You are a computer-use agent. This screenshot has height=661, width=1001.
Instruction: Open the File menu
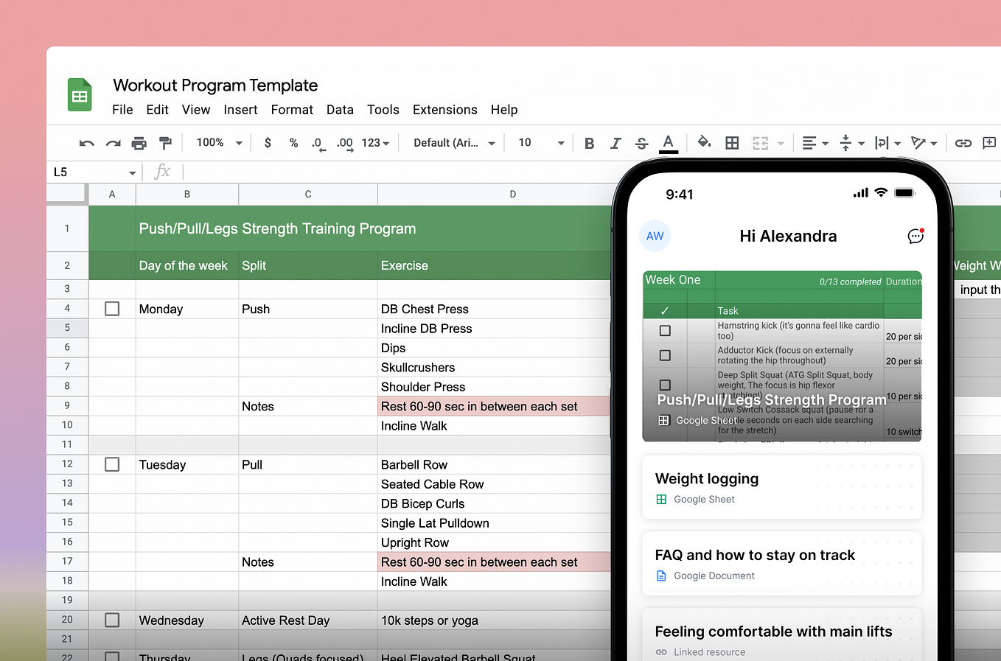pos(122,110)
